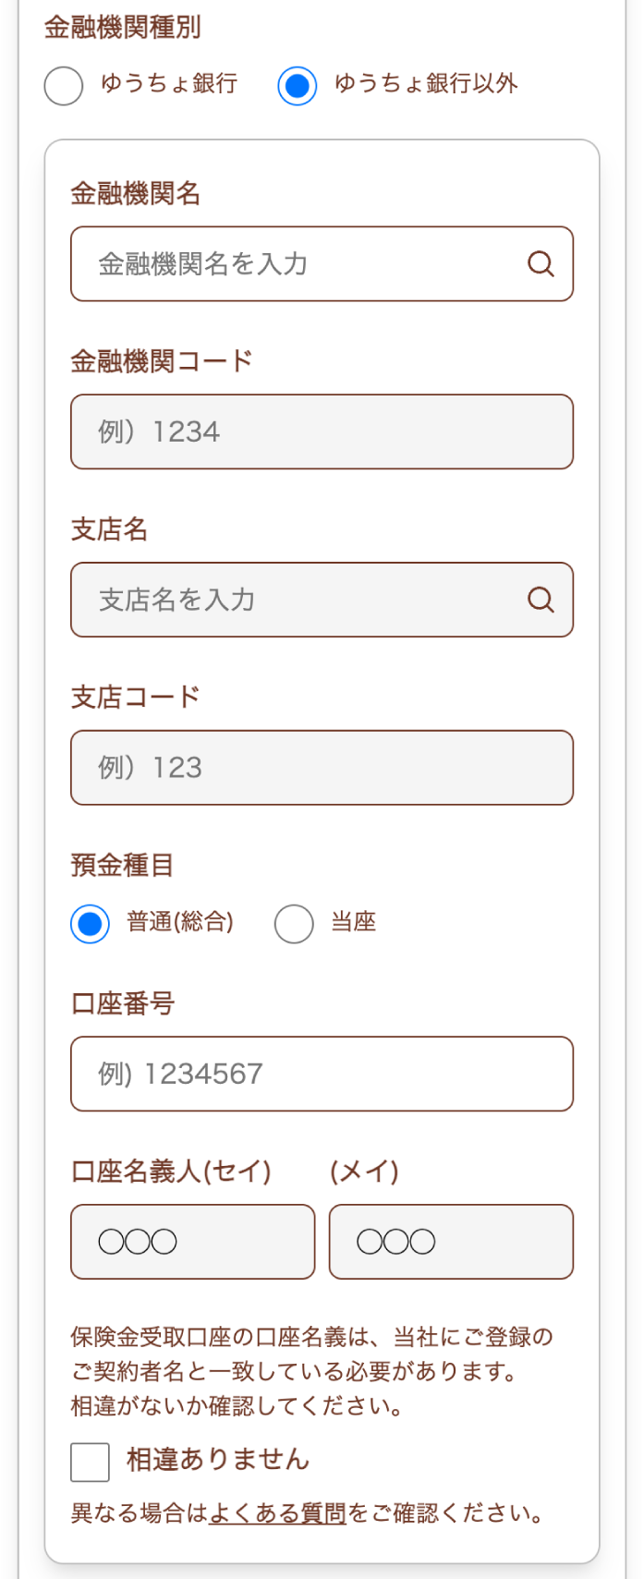The image size is (644, 1579).
Task: Click the 支店コード field showing 例）123
Action: click(x=322, y=768)
